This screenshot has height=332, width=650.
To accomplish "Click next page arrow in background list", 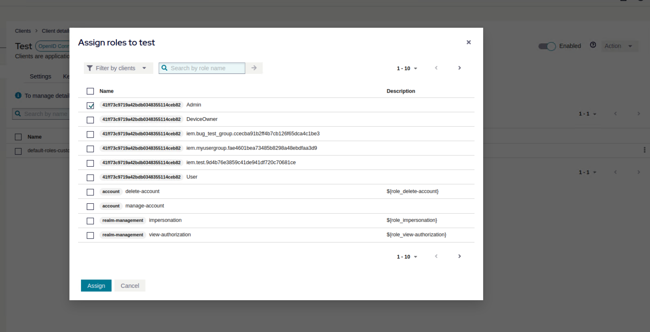I will pyautogui.click(x=639, y=114).
